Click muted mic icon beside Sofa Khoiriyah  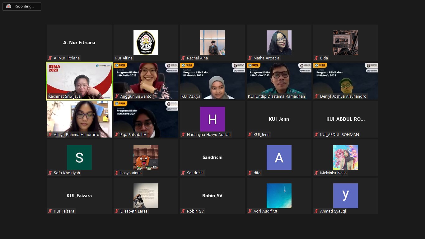click(50, 173)
